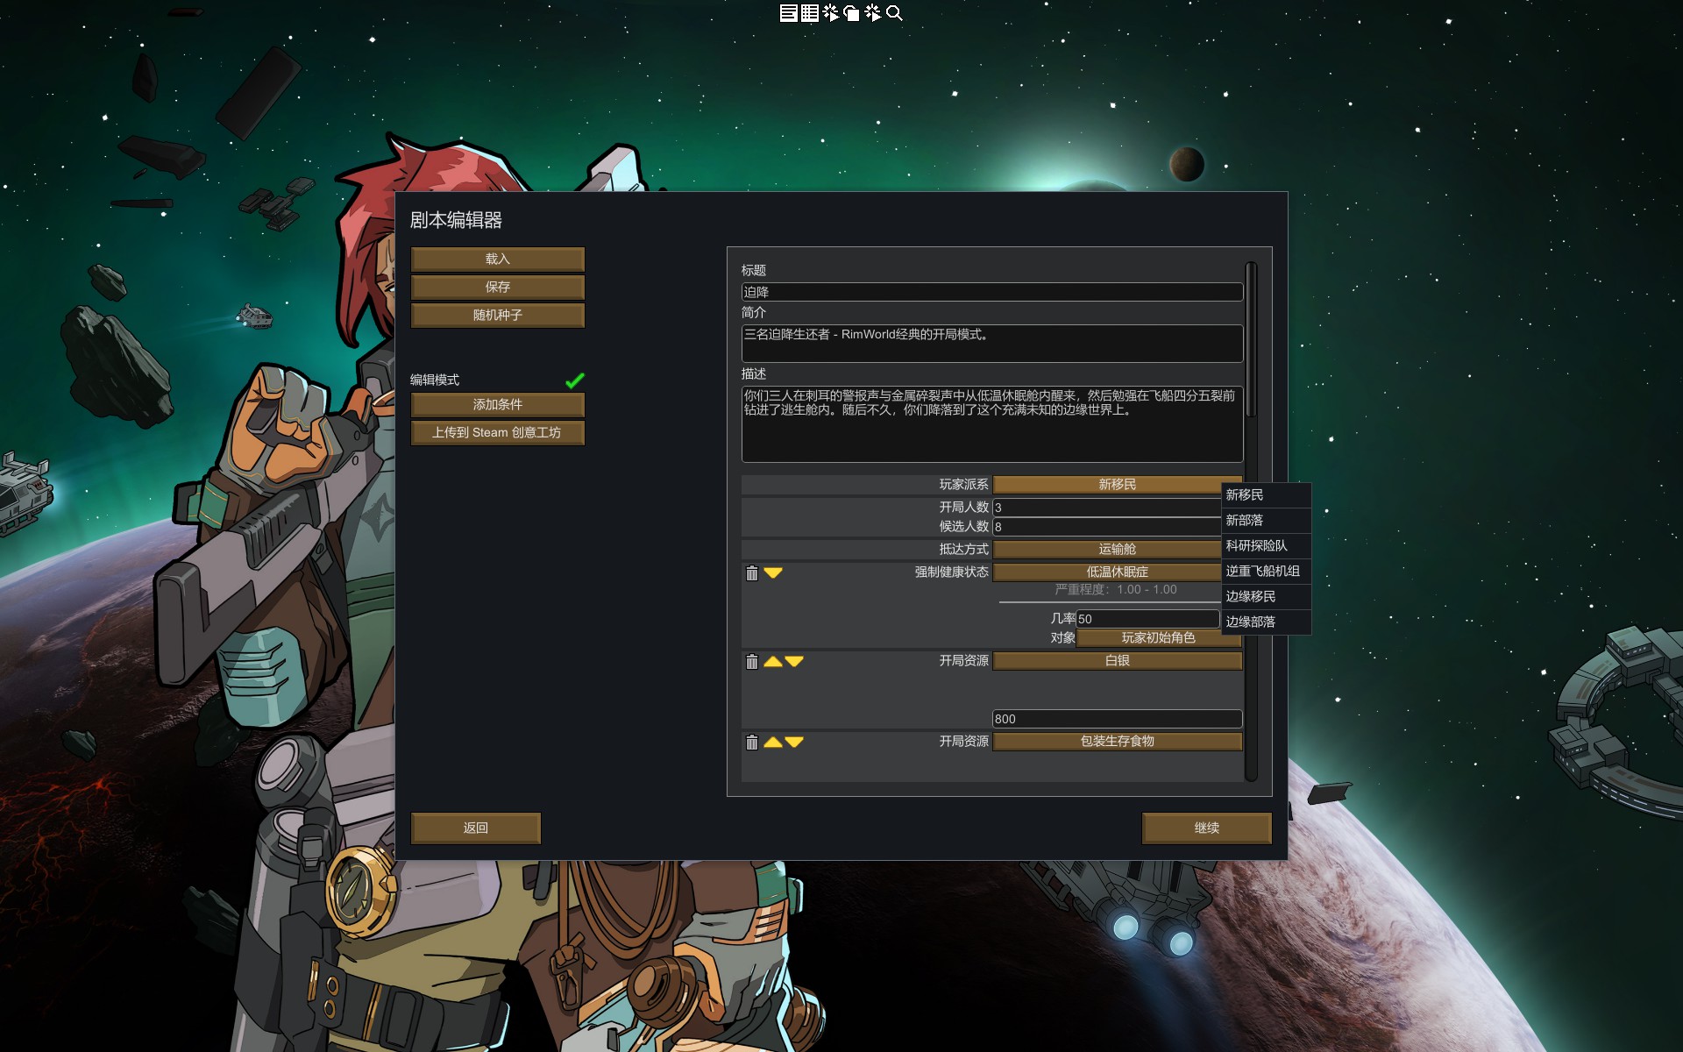
Task: Select 新移民 in the faction popup menu
Action: pos(1266,495)
